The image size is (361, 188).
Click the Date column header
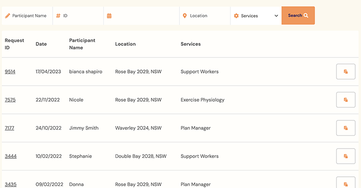click(x=41, y=44)
